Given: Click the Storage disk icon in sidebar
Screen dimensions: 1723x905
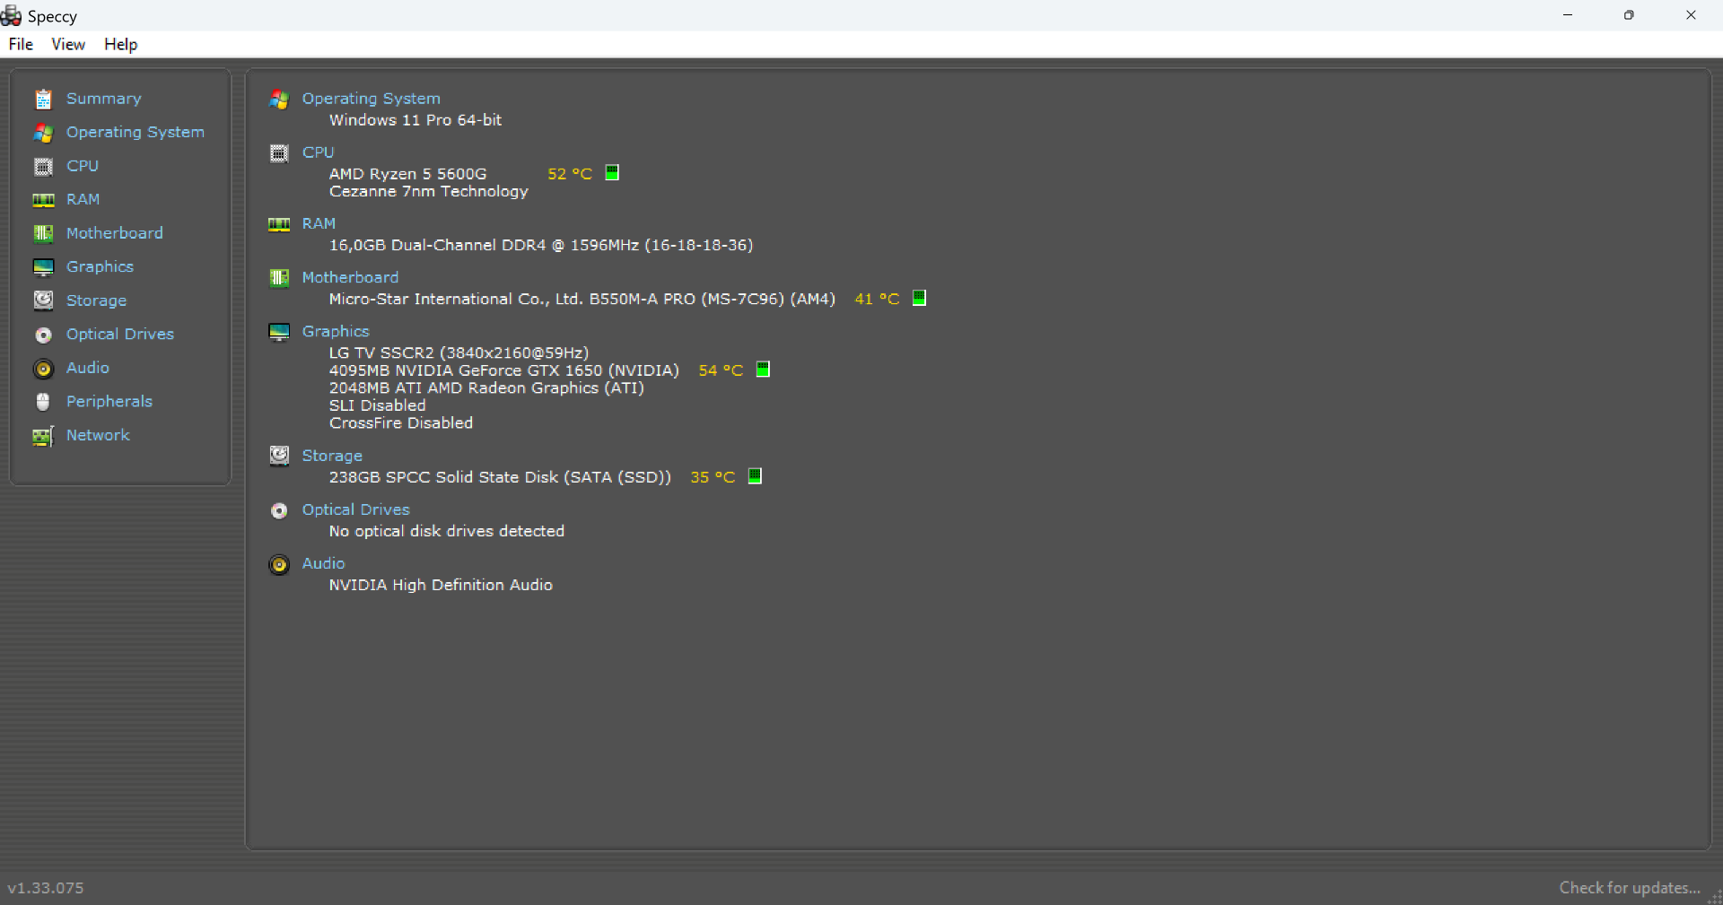Looking at the screenshot, I should pos(43,300).
